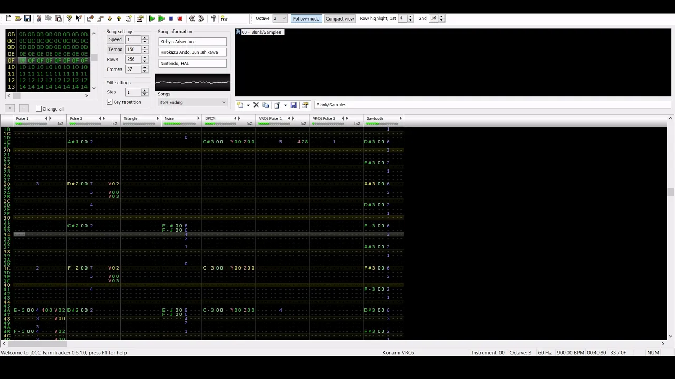Open configuration settings hammer icon
675x379 pixels.
(x=213, y=18)
